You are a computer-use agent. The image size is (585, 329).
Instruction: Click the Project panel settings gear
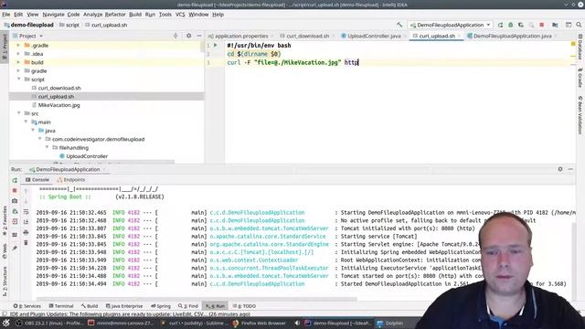coord(189,36)
